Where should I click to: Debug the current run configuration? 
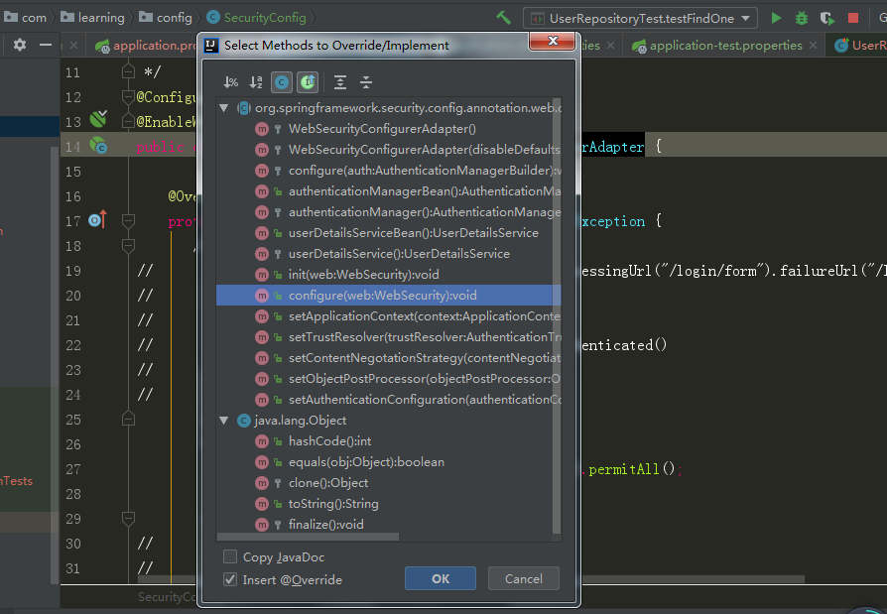801,17
